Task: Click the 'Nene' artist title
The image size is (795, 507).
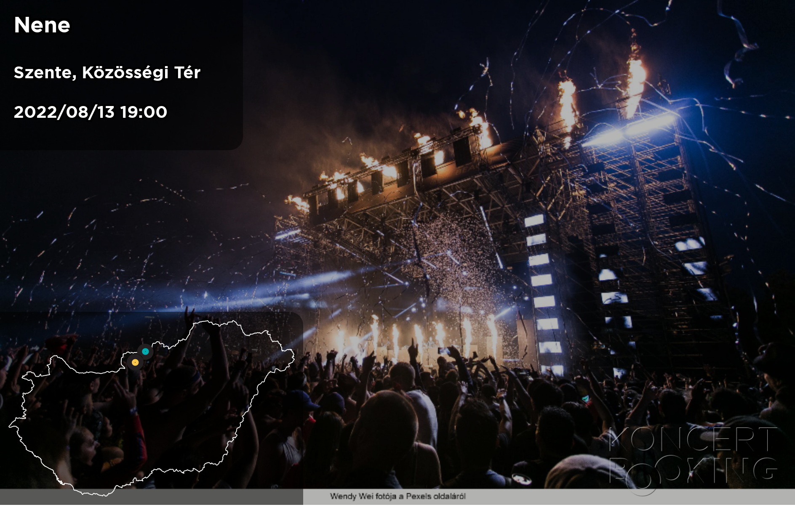Action: [42, 25]
